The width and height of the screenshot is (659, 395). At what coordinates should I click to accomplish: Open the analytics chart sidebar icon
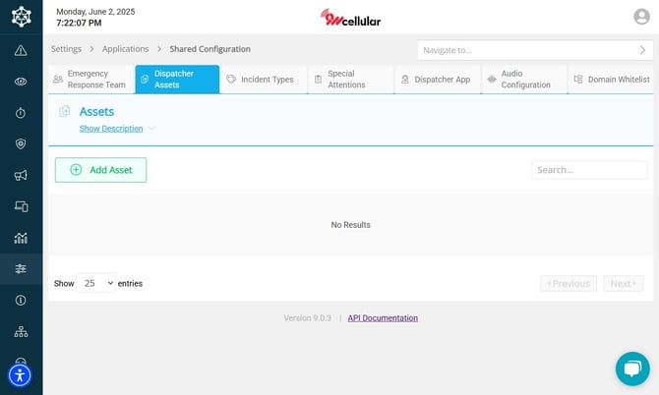coord(21,238)
